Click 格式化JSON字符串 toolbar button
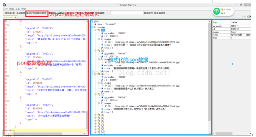 [37, 13]
